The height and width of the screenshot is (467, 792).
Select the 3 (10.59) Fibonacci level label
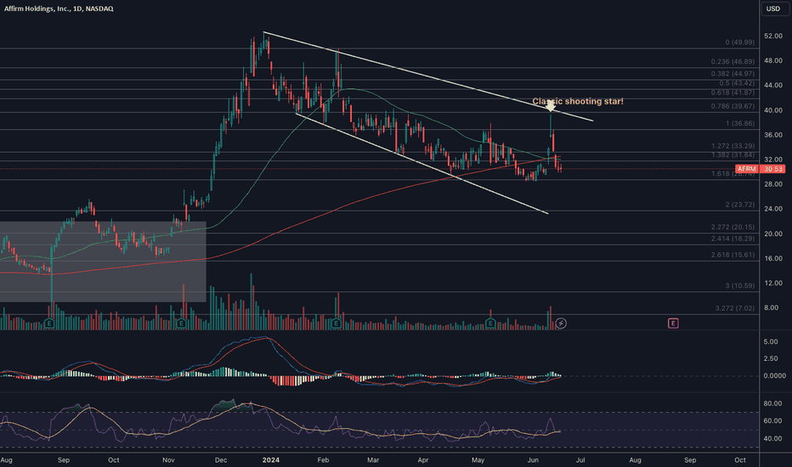point(740,286)
